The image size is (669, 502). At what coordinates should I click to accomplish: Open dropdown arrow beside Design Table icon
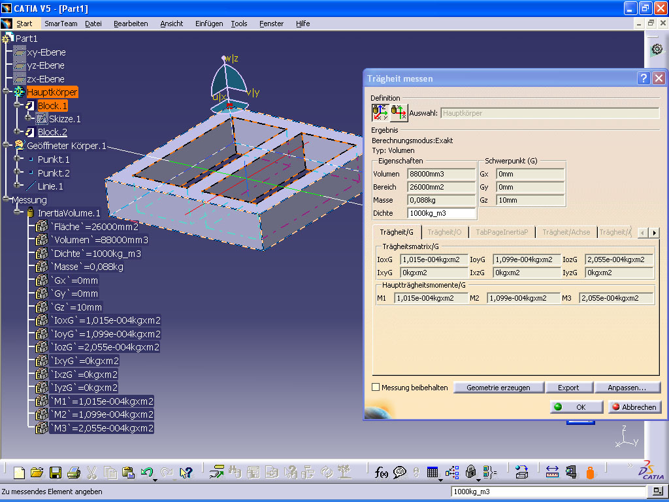[x=440, y=480]
